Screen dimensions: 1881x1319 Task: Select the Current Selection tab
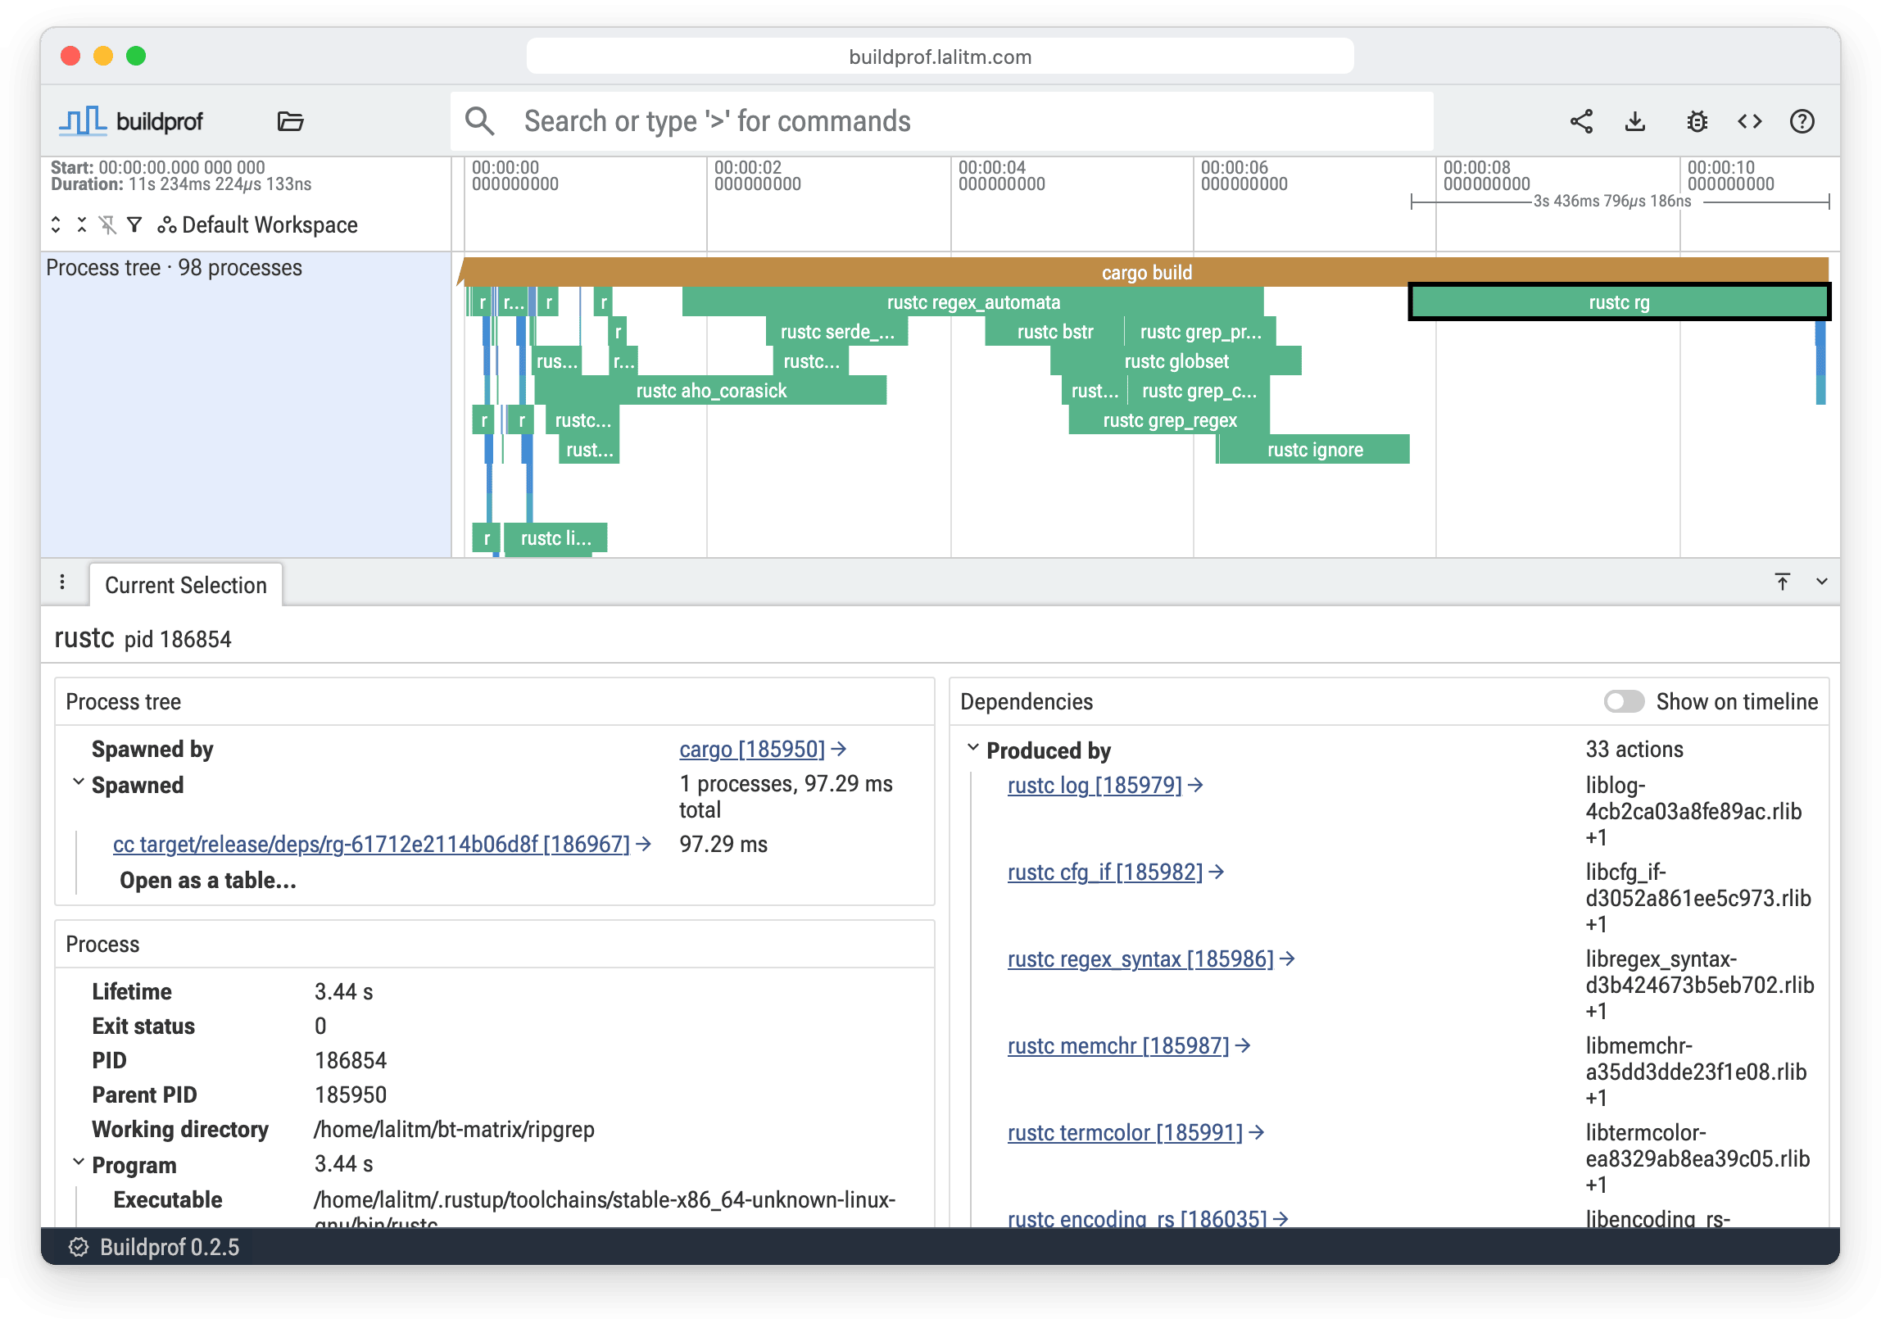186,585
